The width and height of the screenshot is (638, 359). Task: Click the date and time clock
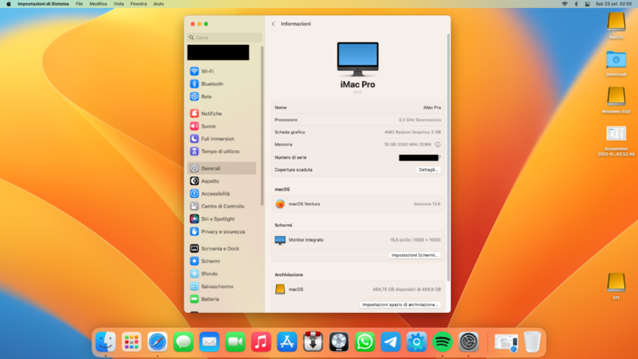[x=613, y=4]
